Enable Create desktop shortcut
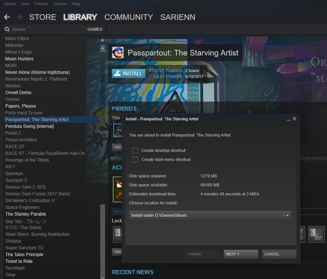327x279 pixels. pos(136,150)
